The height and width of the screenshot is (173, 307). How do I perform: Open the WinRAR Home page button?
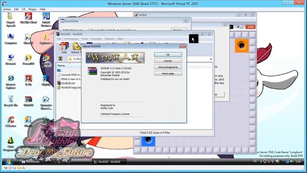pyautogui.click(x=168, y=74)
